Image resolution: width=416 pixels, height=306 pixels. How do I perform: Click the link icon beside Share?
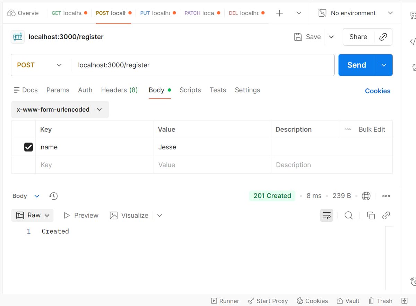coord(383,37)
